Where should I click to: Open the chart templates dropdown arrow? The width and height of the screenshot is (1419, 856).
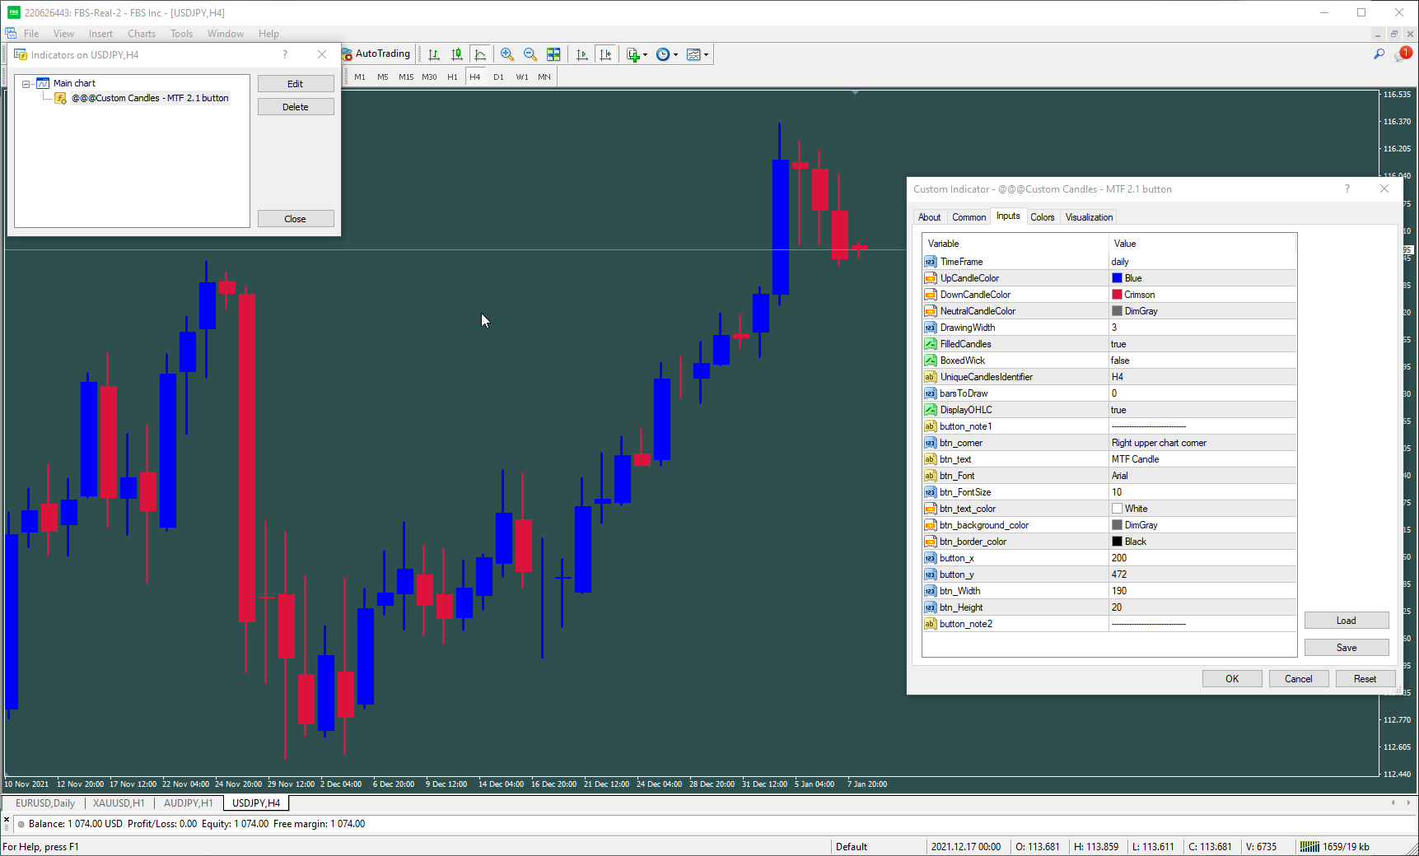[706, 55]
